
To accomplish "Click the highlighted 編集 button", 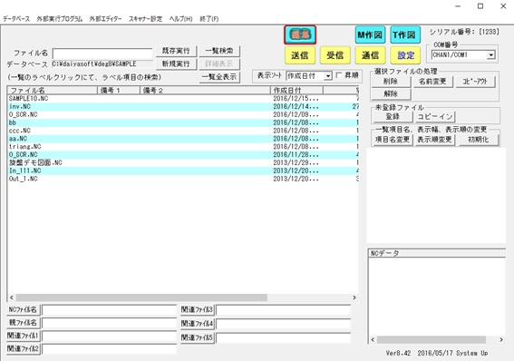I will (x=300, y=34).
